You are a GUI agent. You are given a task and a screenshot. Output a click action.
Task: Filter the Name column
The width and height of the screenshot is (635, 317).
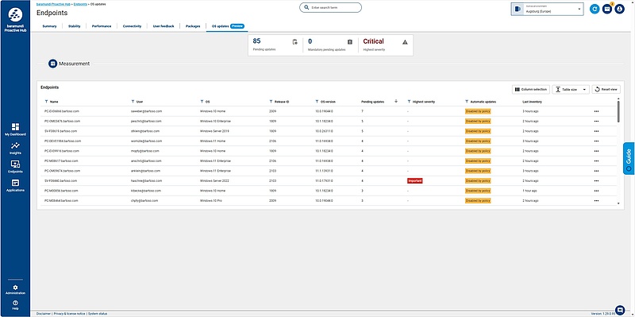(x=46, y=102)
